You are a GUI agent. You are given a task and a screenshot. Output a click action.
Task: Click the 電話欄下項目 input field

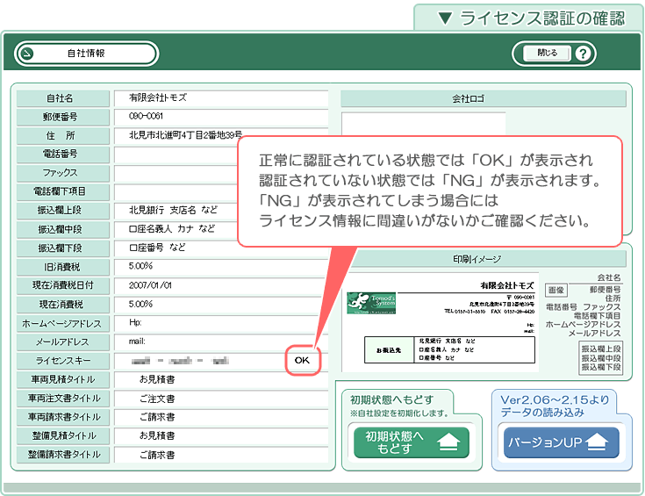click(x=176, y=191)
